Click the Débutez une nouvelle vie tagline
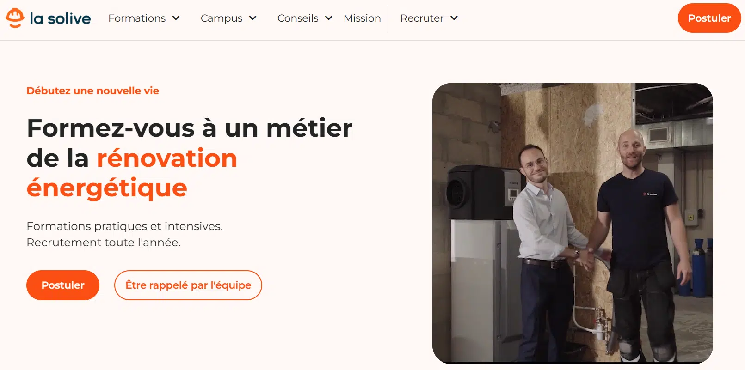745x370 pixels. click(93, 91)
